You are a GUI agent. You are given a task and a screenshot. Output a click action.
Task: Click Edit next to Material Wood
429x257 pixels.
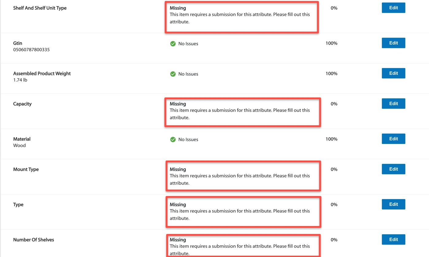393,139
